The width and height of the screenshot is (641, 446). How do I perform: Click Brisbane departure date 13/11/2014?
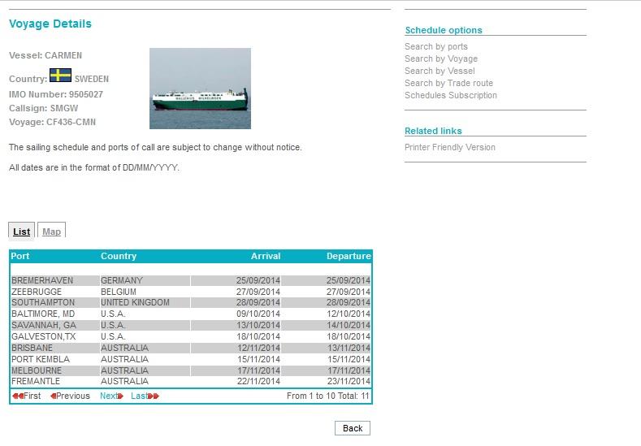pos(349,348)
